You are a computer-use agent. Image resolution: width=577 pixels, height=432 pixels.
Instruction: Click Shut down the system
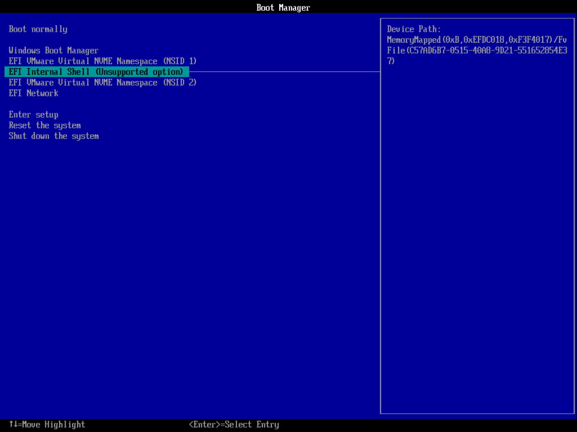coord(53,136)
